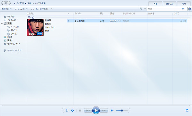The height and width of the screenshot is (116, 192).
Task: Toggle shuffle mode
Action: (x=67, y=111)
